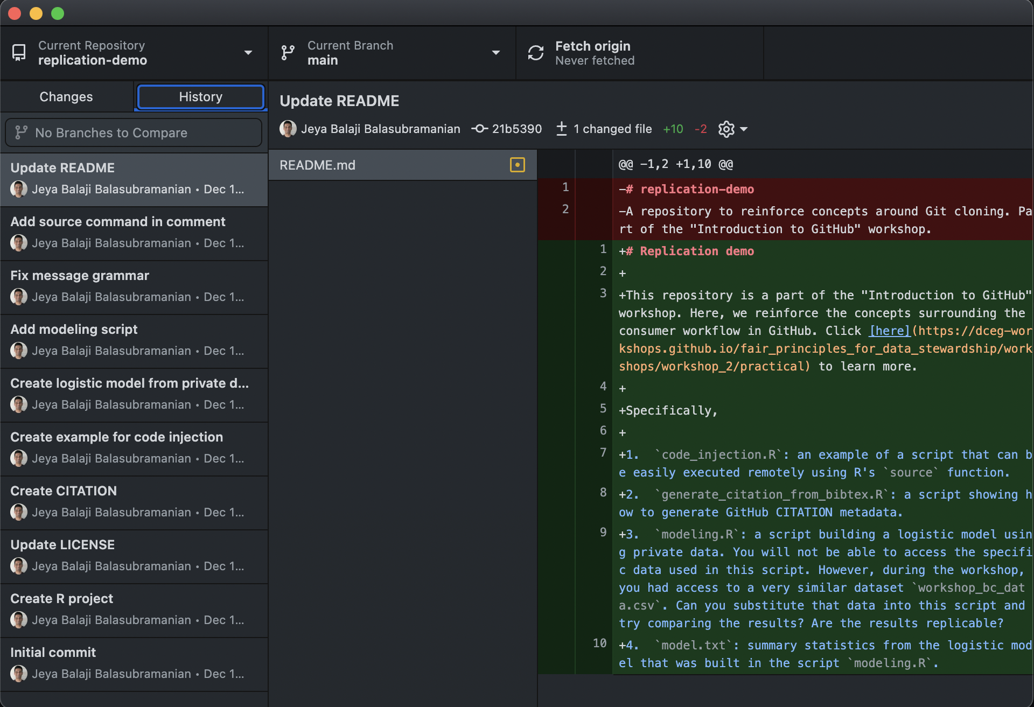Viewport: 1034px width, 707px height.
Task: Click the commit hash icon
Action: [479, 129]
